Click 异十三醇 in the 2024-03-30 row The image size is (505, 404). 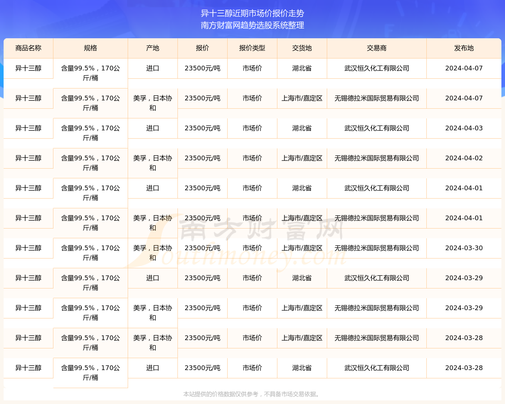(28, 248)
